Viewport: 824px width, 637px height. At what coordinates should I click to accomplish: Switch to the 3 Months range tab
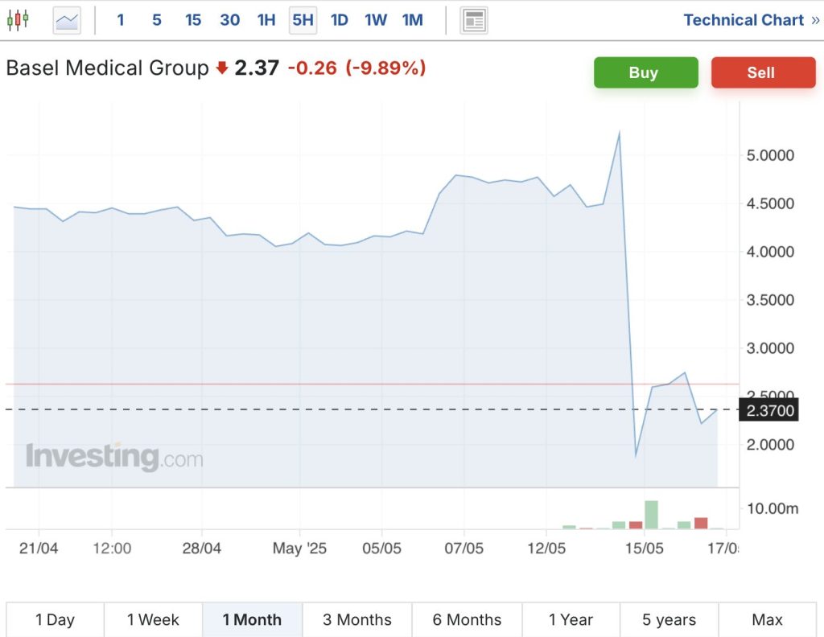[356, 619]
